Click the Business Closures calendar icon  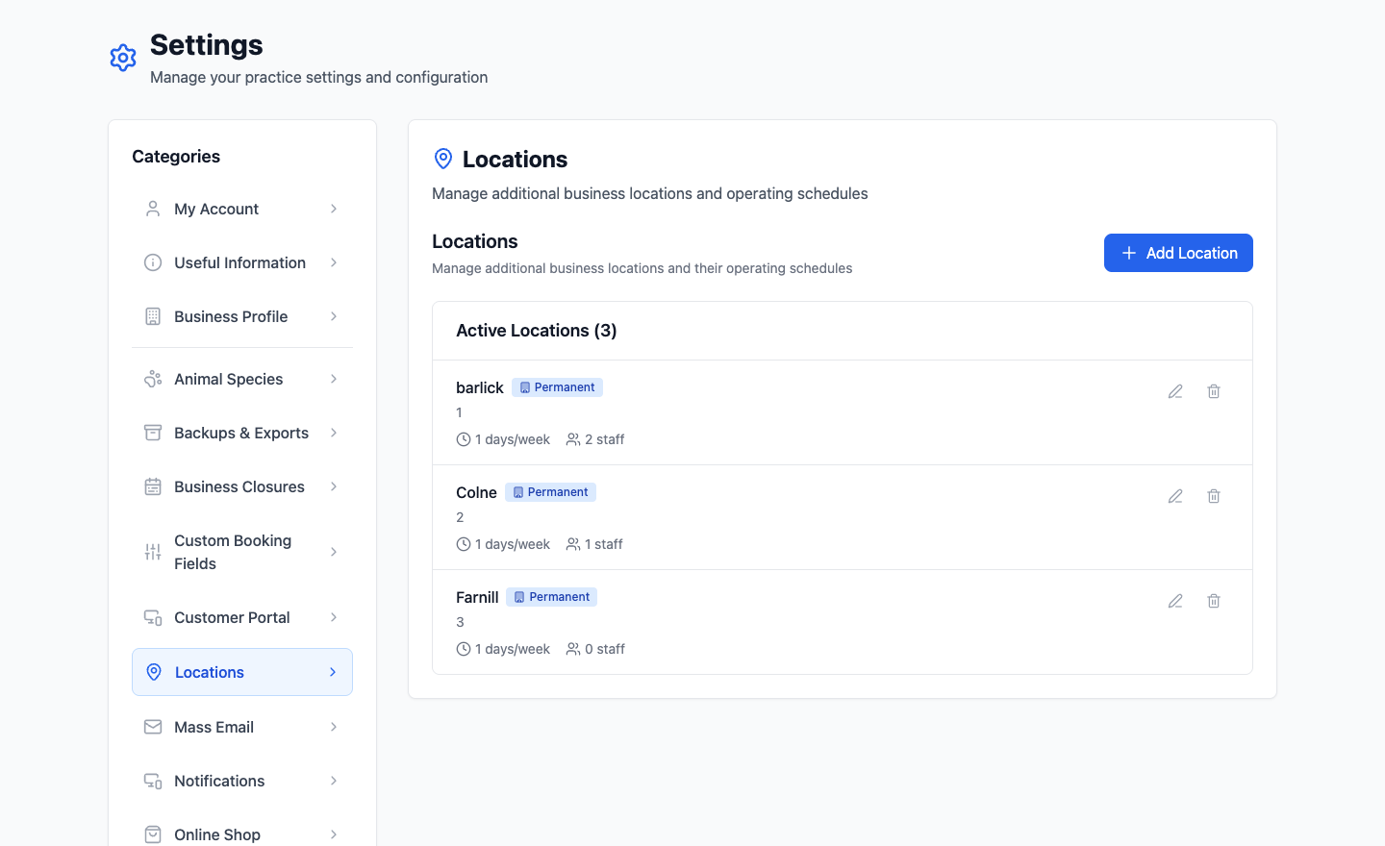153,486
